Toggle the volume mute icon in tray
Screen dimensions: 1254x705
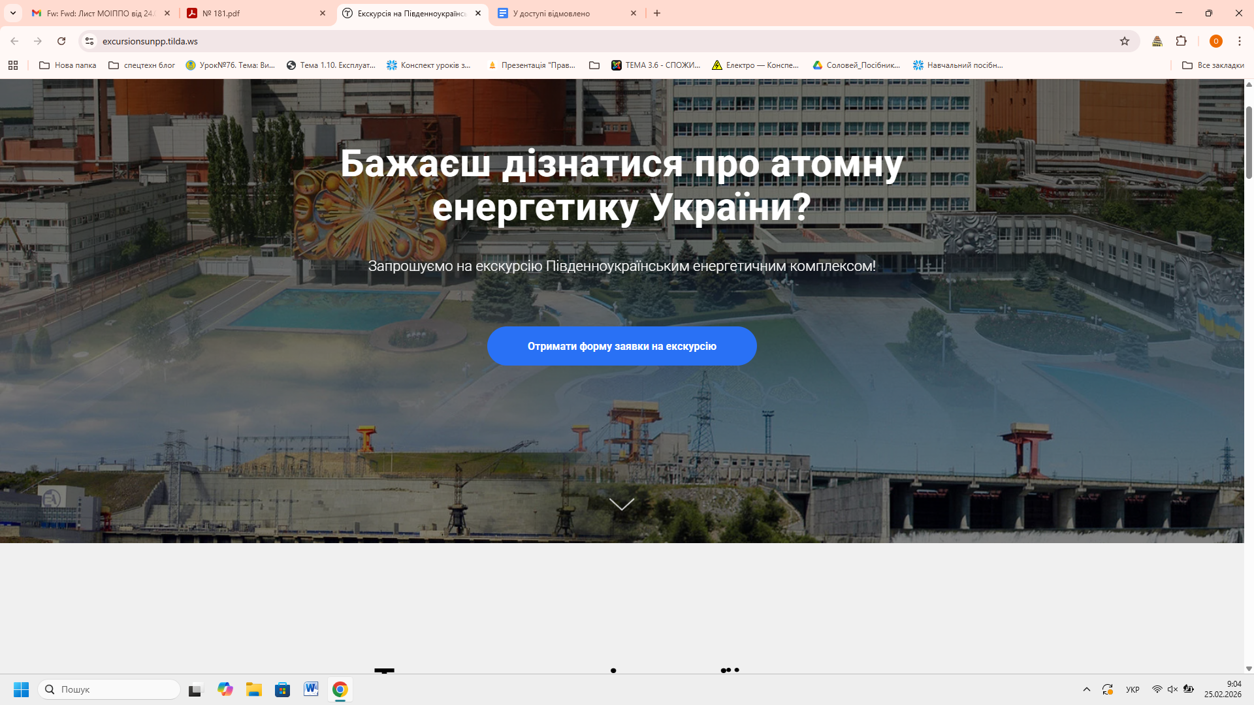point(1172,689)
